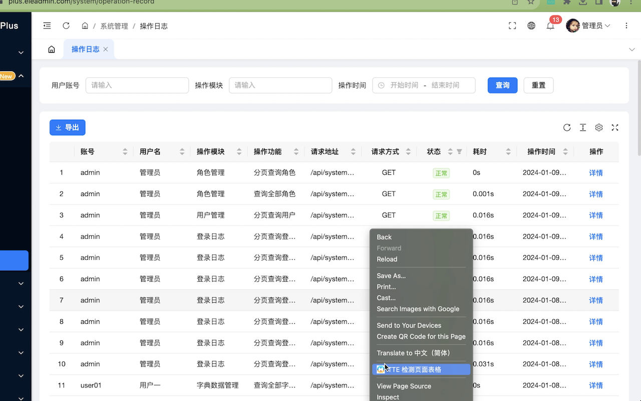Image resolution: width=641 pixels, height=401 pixels.
Task: Refresh the table data with the reload icon
Action: (x=566, y=128)
